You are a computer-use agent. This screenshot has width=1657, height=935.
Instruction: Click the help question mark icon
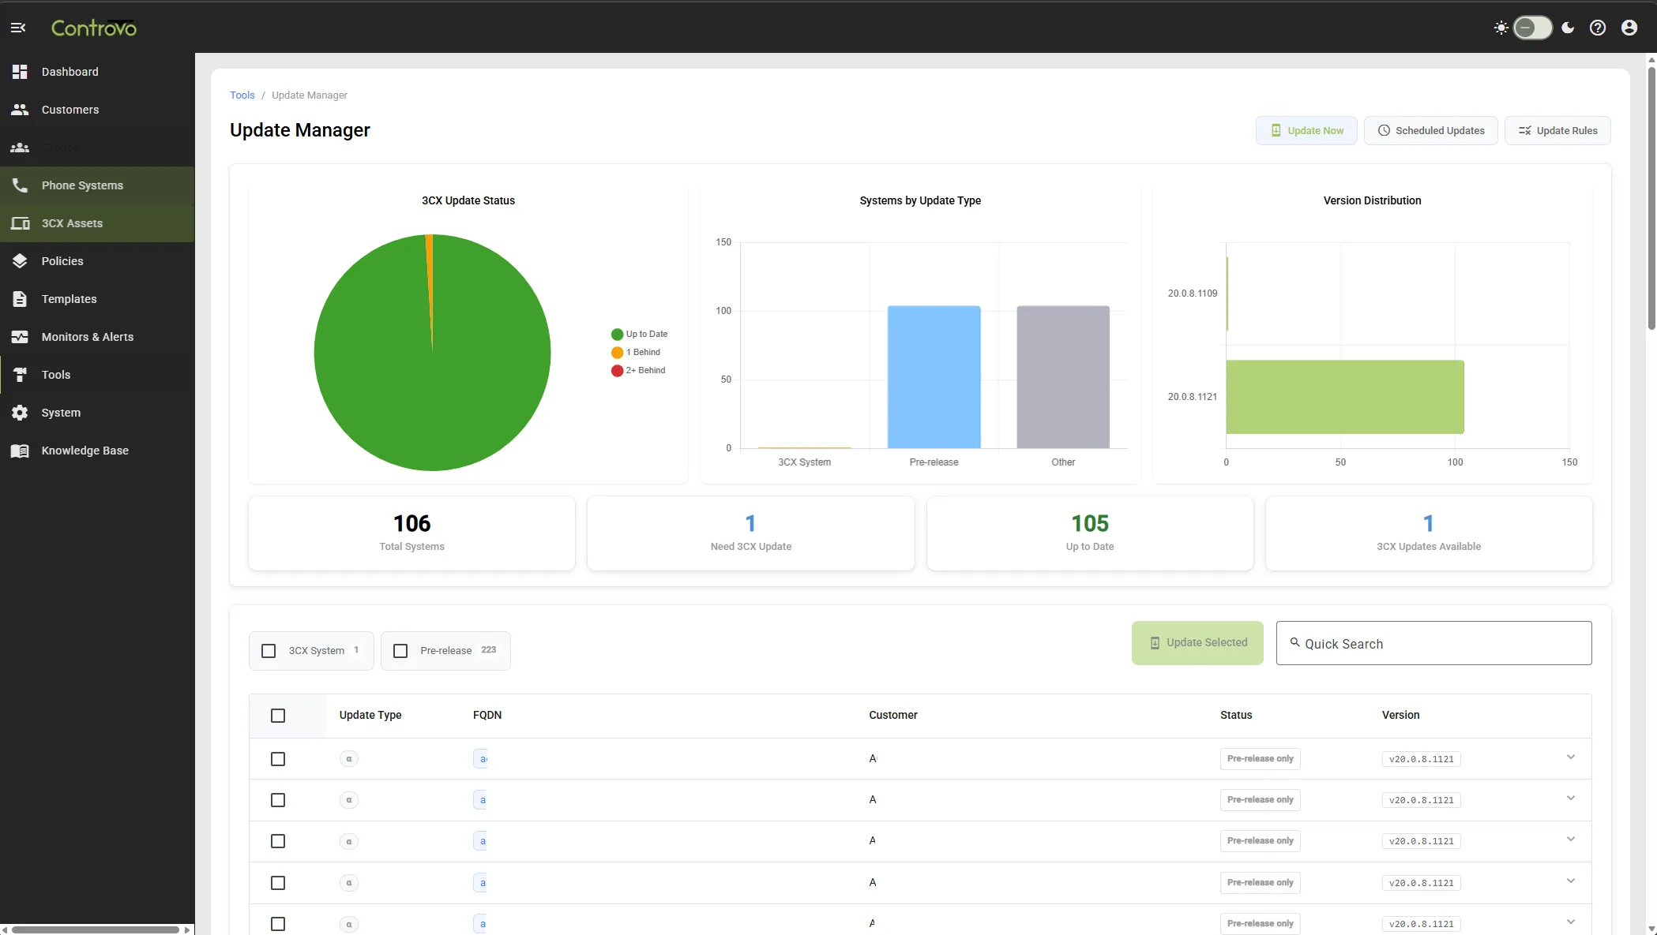pyautogui.click(x=1598, y=28)
